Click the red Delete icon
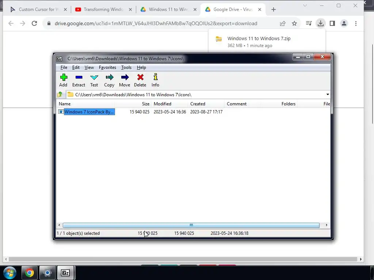374x280 pixels. coord(140,80)
